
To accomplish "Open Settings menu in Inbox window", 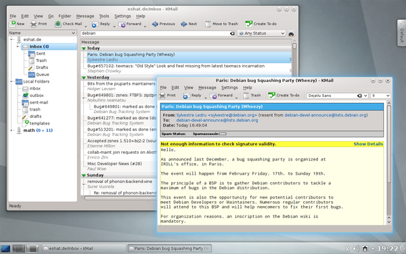I will point(122,16).
